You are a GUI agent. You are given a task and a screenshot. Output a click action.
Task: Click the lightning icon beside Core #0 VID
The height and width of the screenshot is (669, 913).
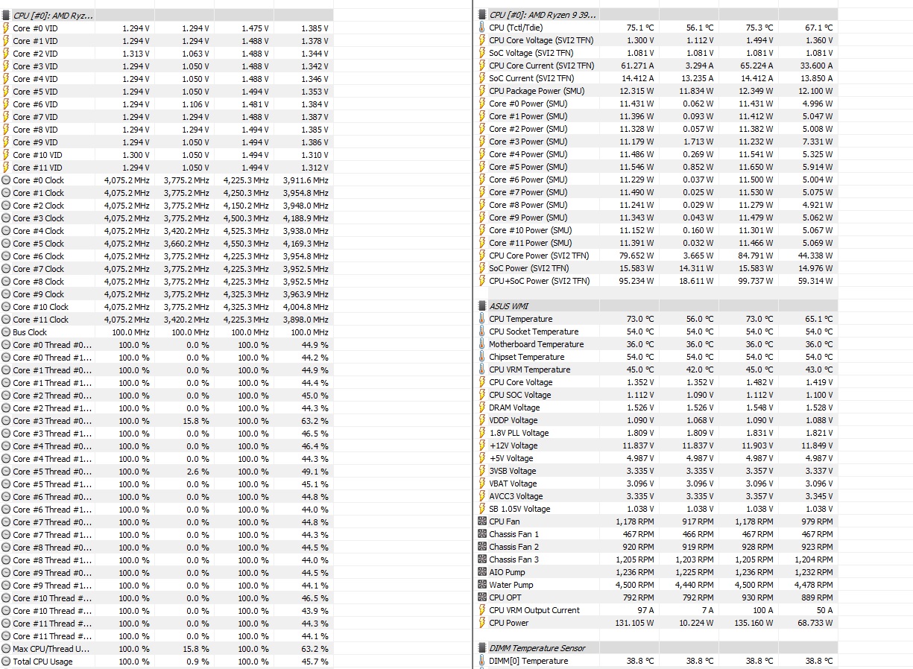[7, 28]
